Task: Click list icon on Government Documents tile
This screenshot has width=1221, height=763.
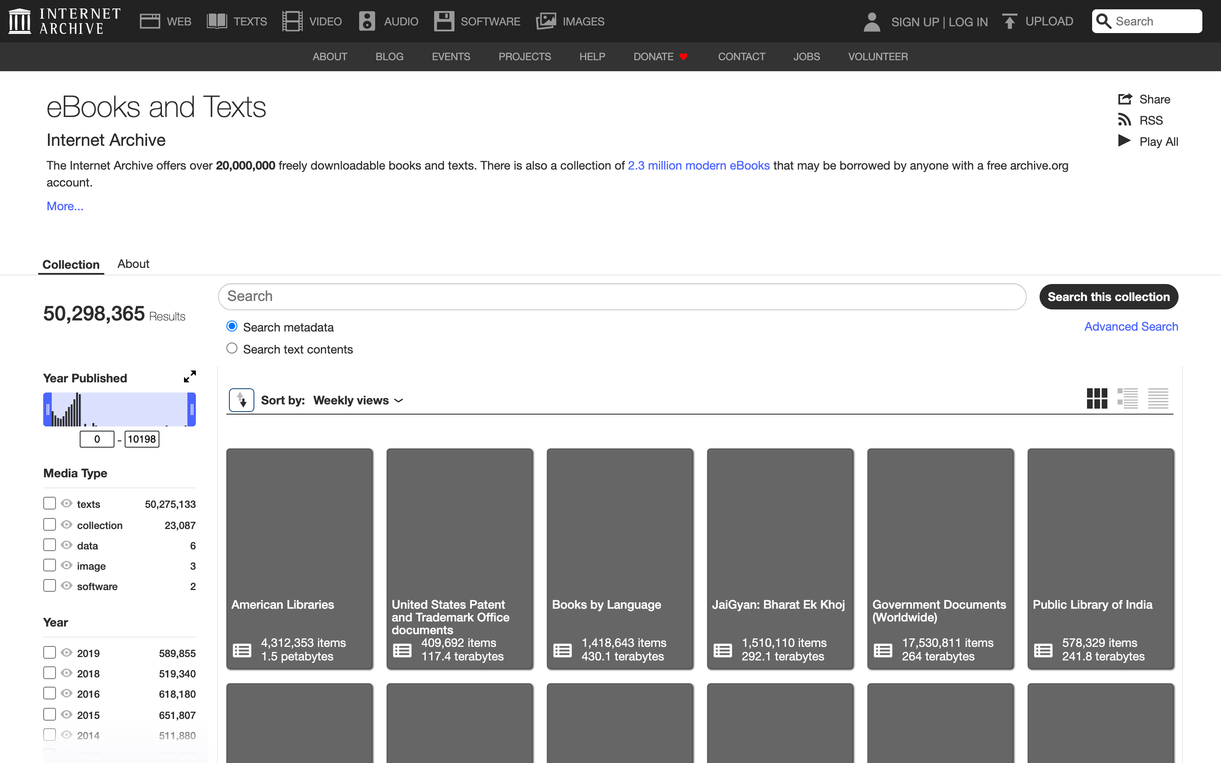Action: [883, 650]
